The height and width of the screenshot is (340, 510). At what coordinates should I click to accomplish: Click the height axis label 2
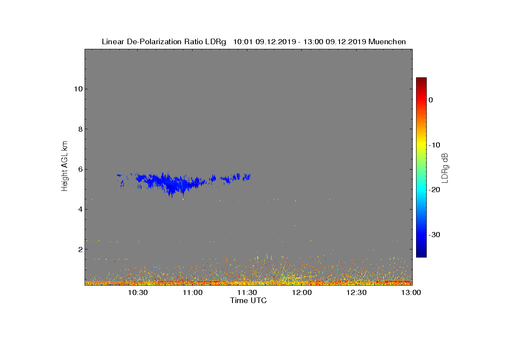(x=79, y=249)
